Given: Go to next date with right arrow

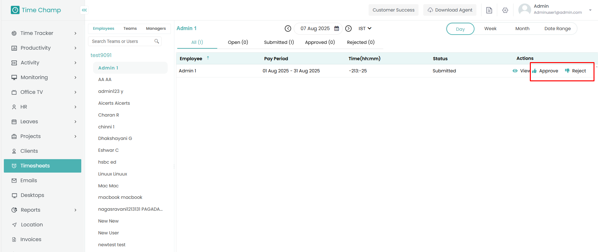Looking at the screenshot, I should (x=348, y=28).
